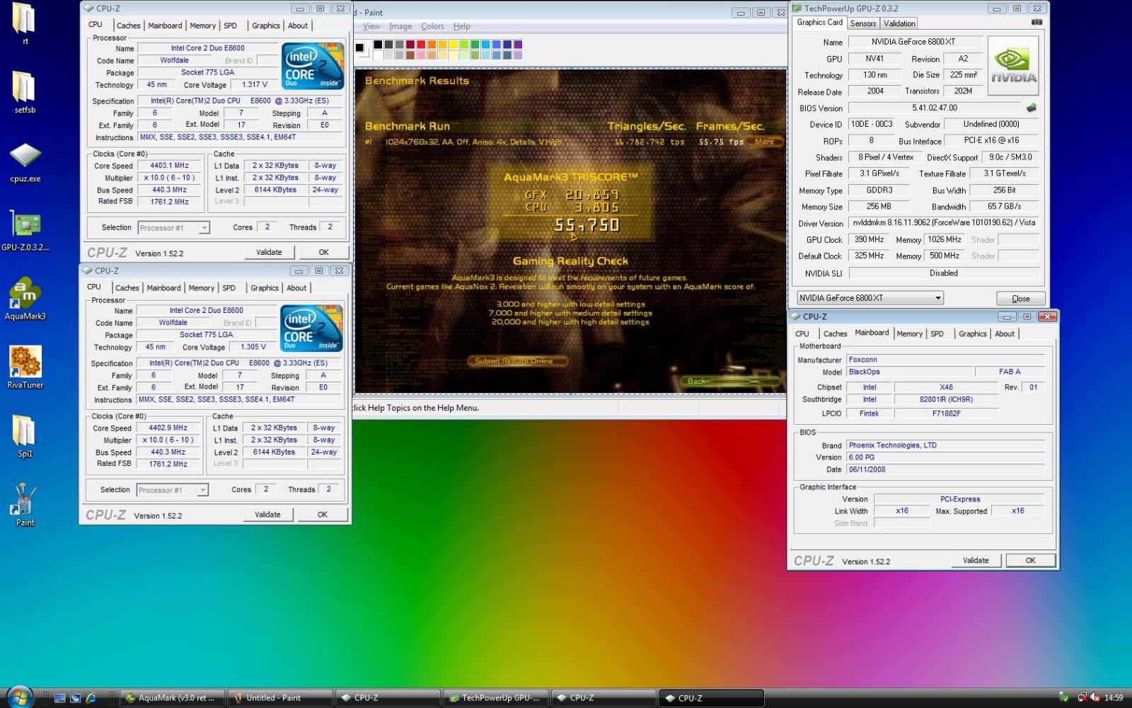Viewport: 1132px width, 708px height.
Task: Select the GPU-Z.0.3.2 desktop icon
Action: pos(25,231)
